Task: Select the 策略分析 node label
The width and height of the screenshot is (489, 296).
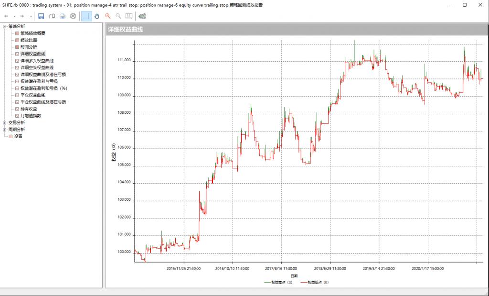Action: click(x=17, y=27)
